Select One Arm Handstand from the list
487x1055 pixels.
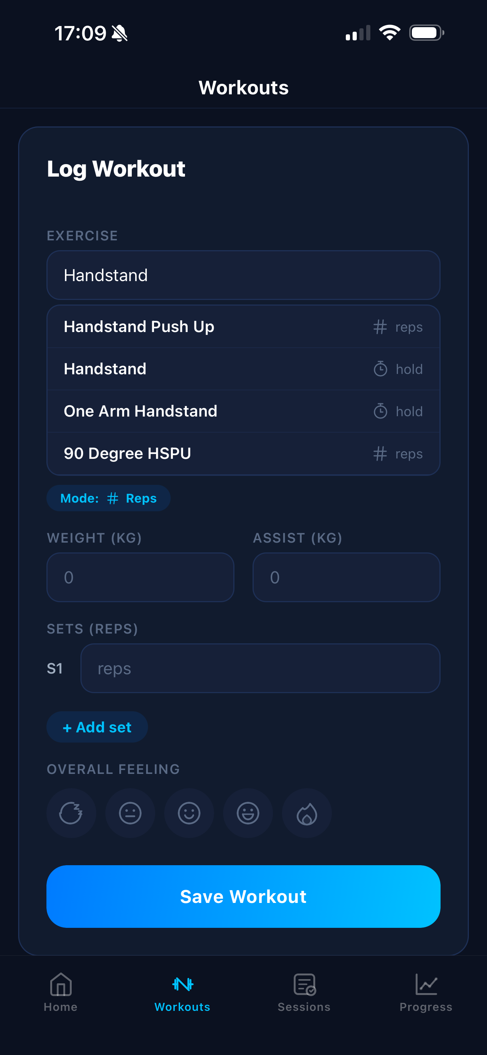click(x=243, y=411)
